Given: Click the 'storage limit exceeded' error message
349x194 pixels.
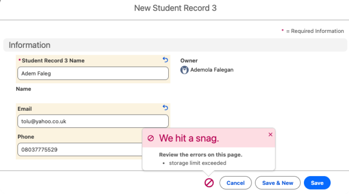Looking at the screenshot, I should [197, 163].
